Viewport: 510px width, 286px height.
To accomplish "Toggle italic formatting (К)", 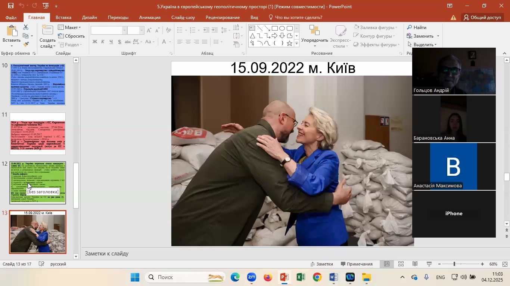I will tap(103, 42).
